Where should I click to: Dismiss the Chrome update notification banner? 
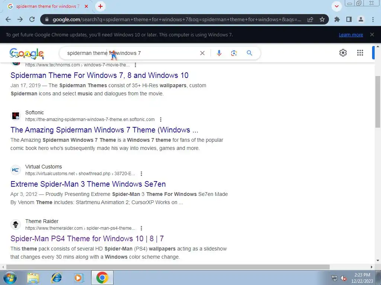pos(372,35)
